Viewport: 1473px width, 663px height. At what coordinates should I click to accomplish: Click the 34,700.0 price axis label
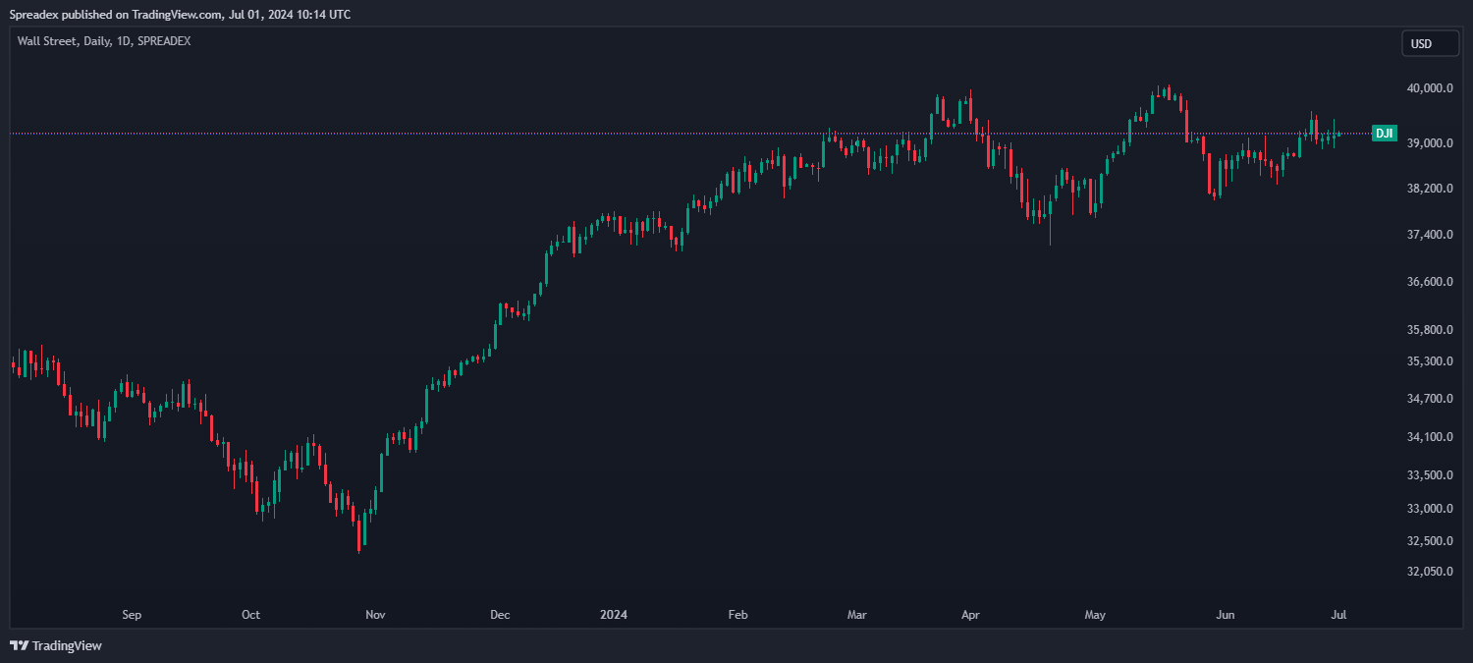[1430, 399]
